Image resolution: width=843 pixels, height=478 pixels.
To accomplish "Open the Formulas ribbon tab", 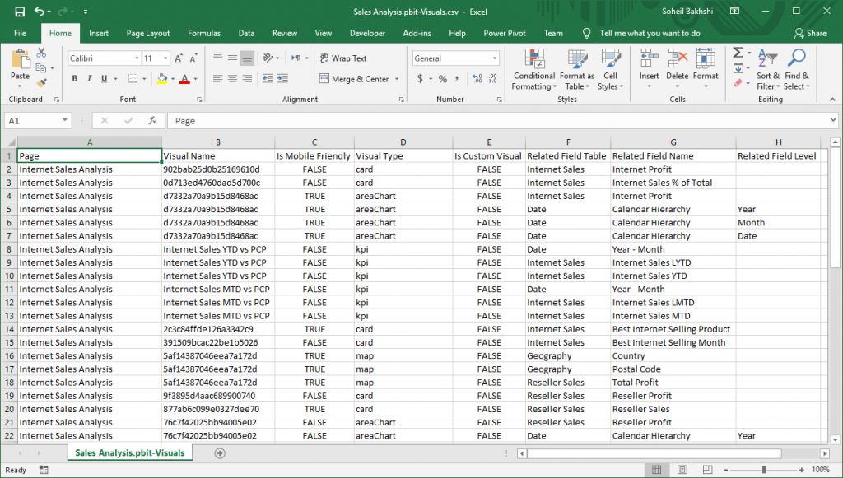I will (204, 33).
